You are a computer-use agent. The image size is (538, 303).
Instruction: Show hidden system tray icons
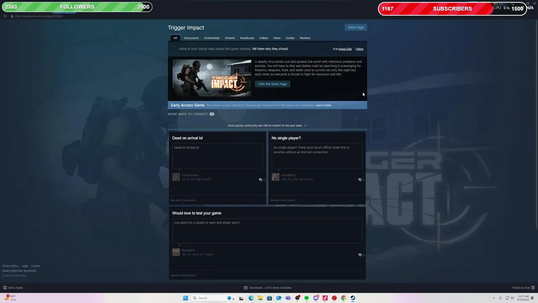(x=494, y=298)
